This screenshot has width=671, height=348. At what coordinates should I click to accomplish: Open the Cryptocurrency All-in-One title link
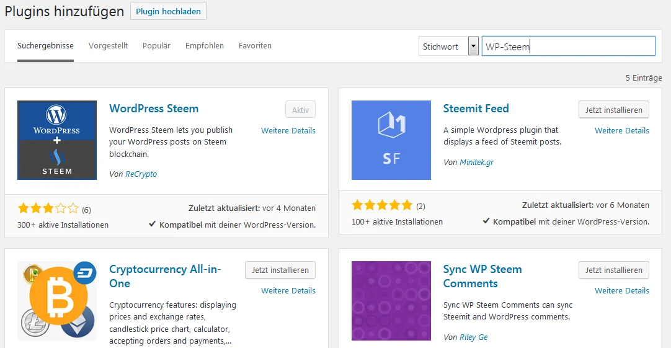click(x=165, y=276)
